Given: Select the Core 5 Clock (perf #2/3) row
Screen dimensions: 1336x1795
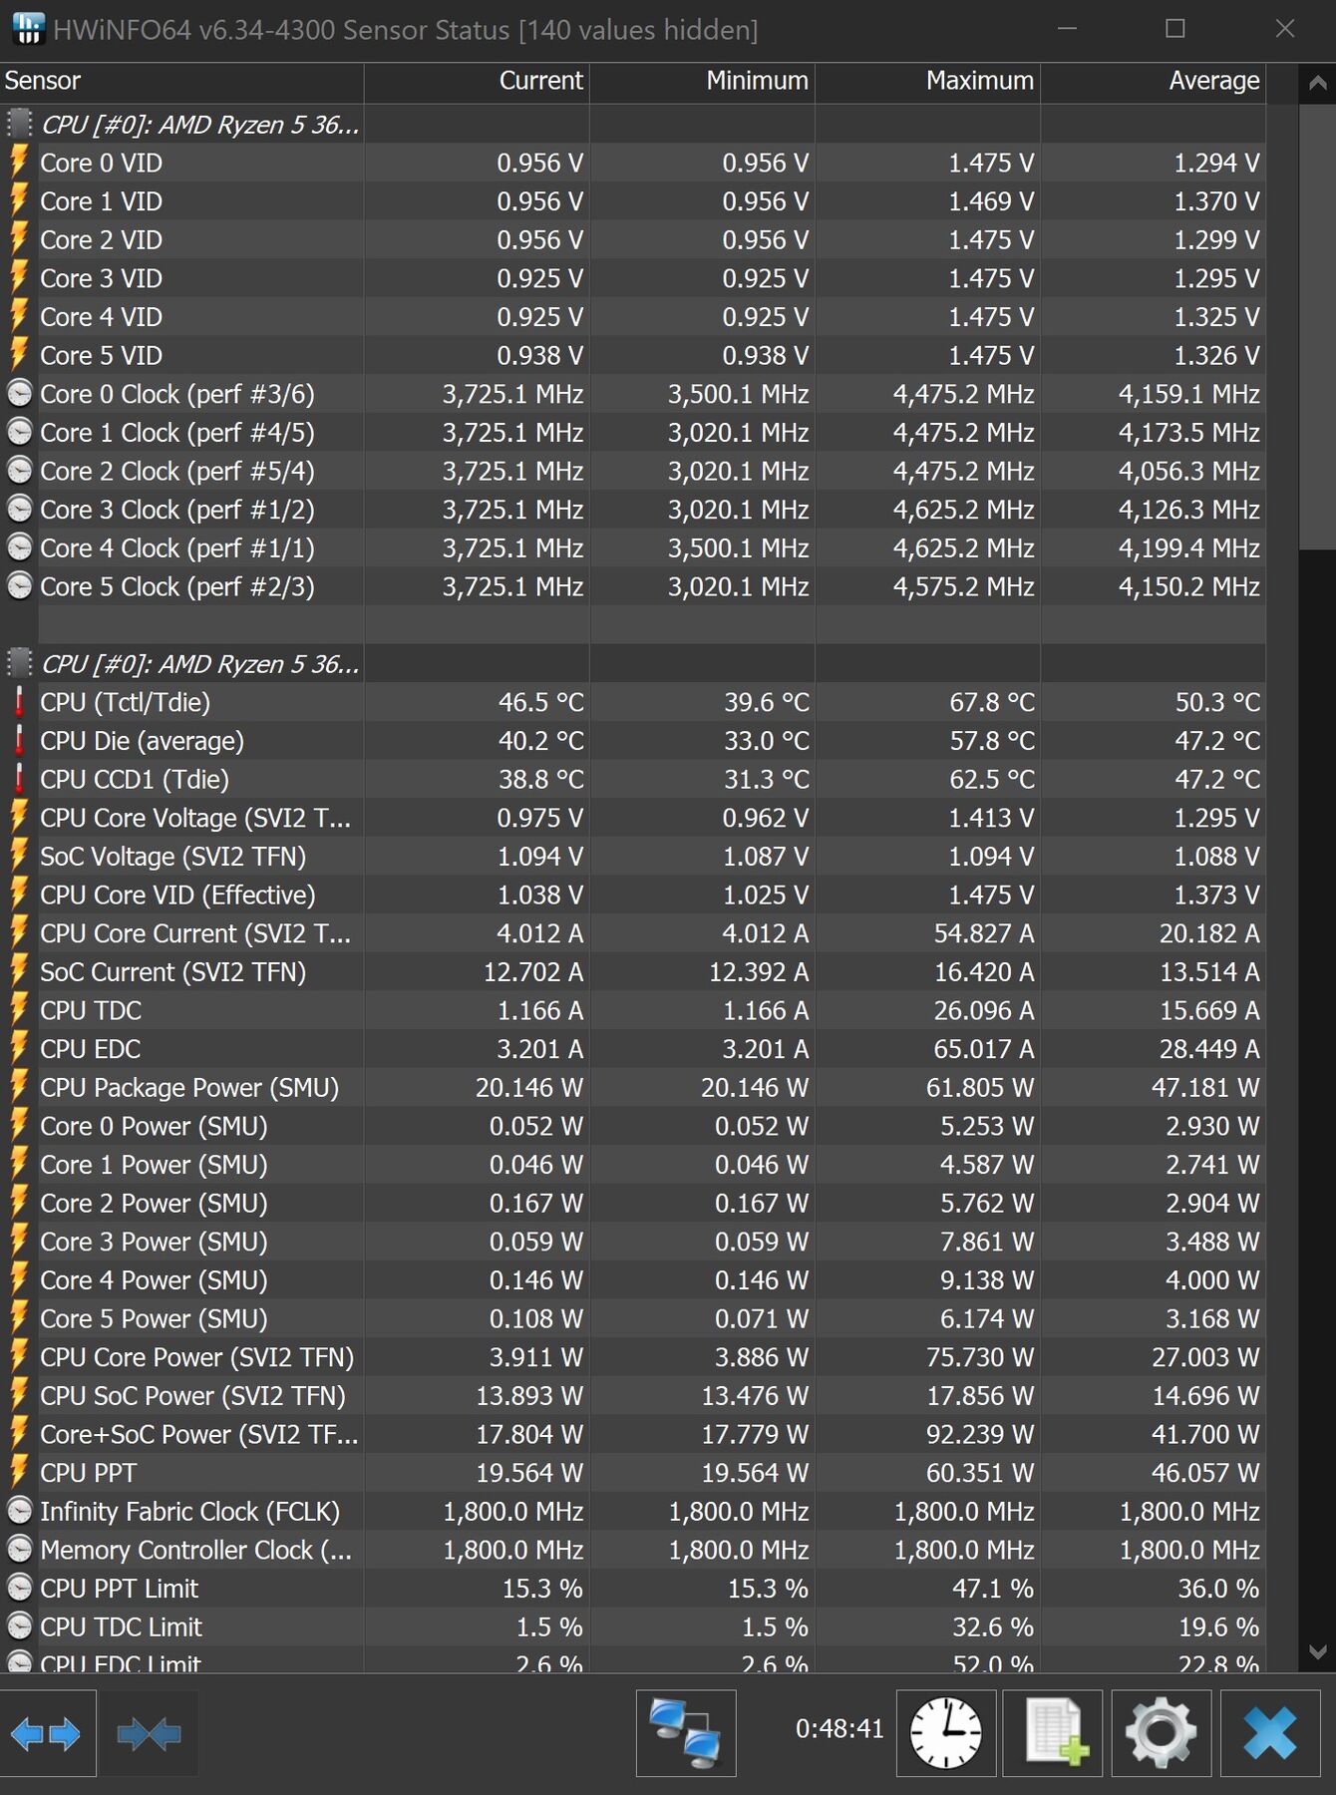Looking at the screenshot, I should coord(633,586).
